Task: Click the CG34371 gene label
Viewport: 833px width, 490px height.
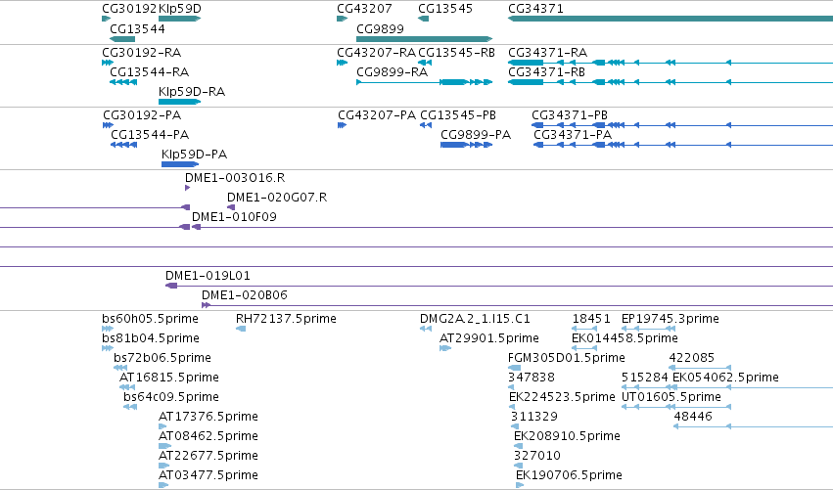Action: [x=535, y=9]
